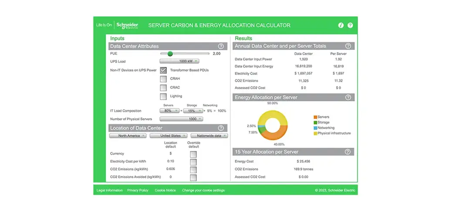Click Assessed CO2 Cost $ 0.00 value
This screenshot has height=211, width=452.
(303, 177)
